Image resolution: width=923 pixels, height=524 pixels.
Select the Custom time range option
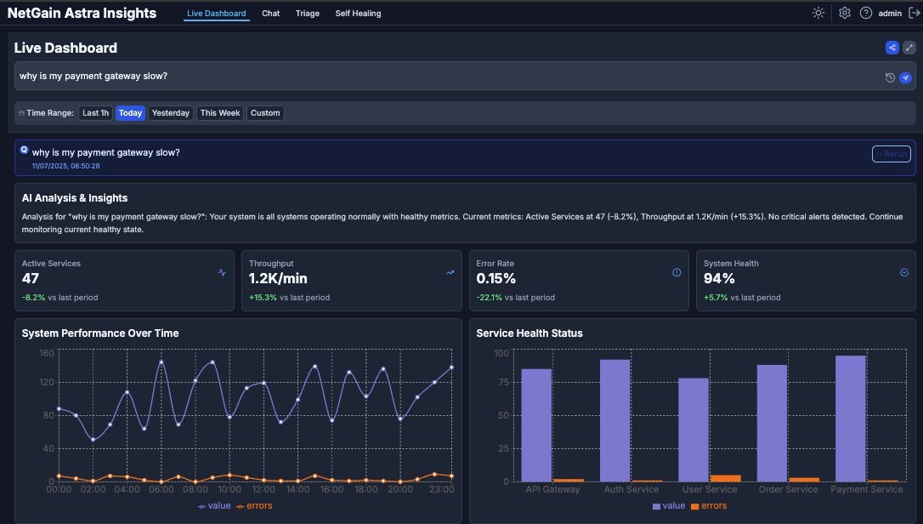pyautogui.click(x=264, y=112)
